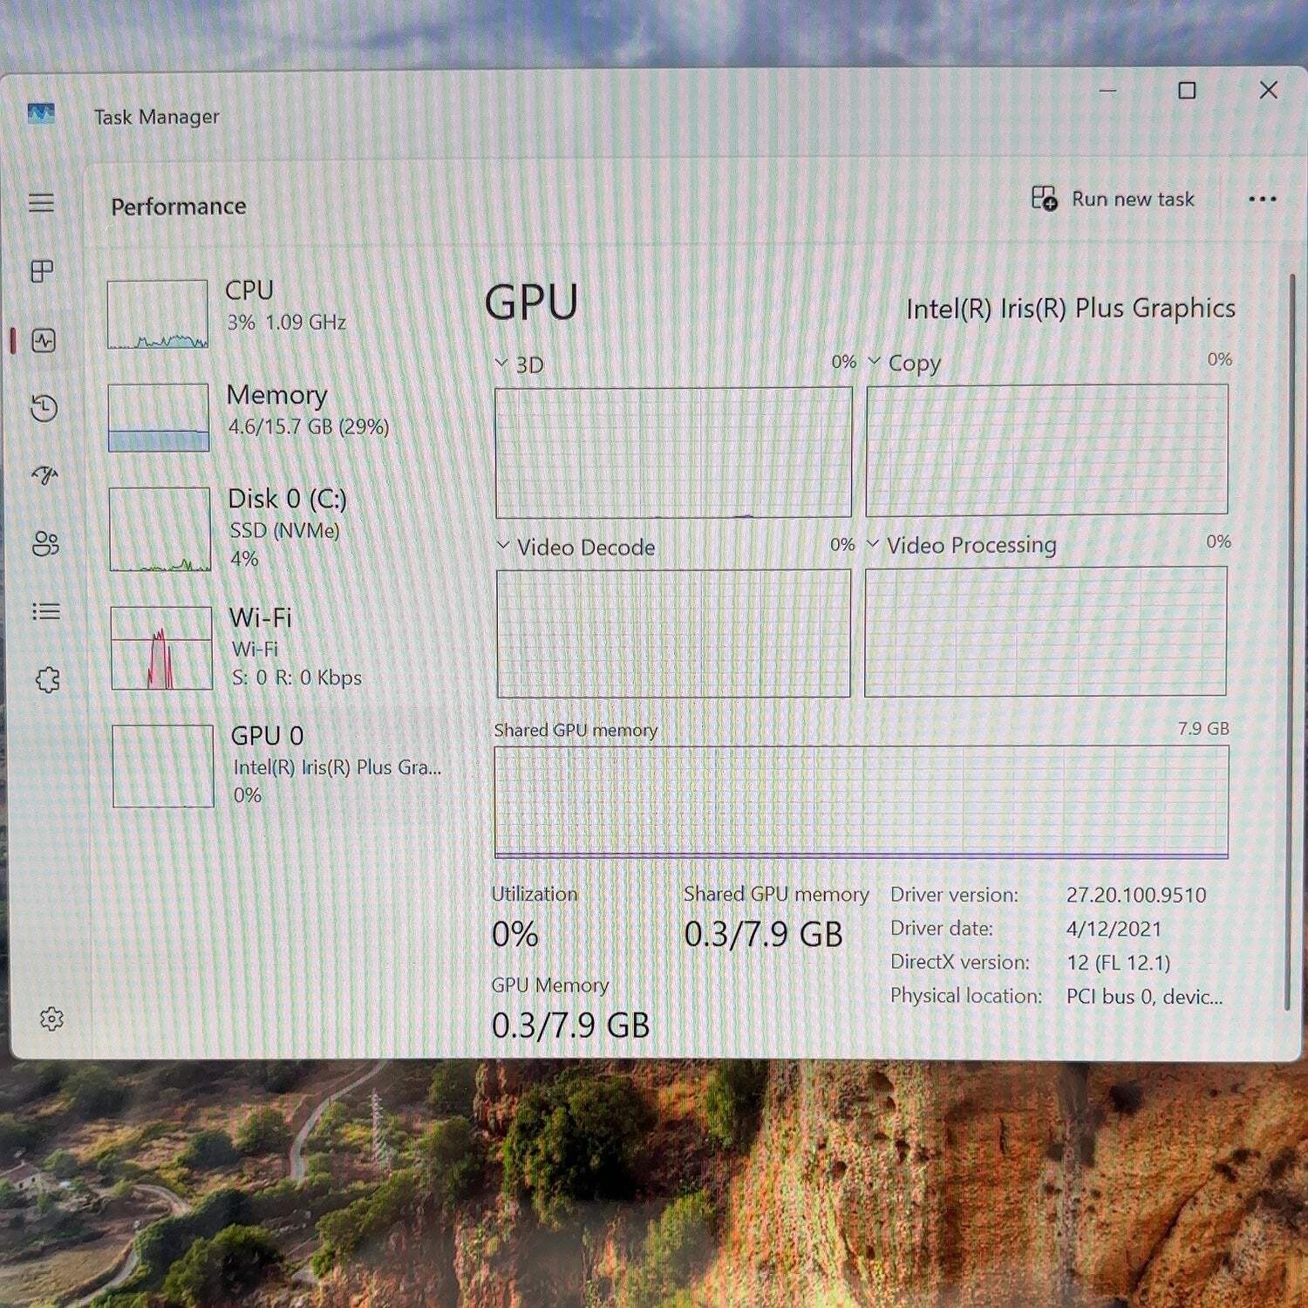Click the Physical location value PCI bus 0
The width and height of the screenshot is (1308, 1308).
pos(1144,997)
